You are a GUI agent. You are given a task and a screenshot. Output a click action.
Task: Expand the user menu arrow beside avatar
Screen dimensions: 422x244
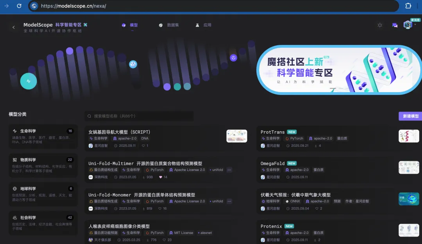(x=415, y=25)
